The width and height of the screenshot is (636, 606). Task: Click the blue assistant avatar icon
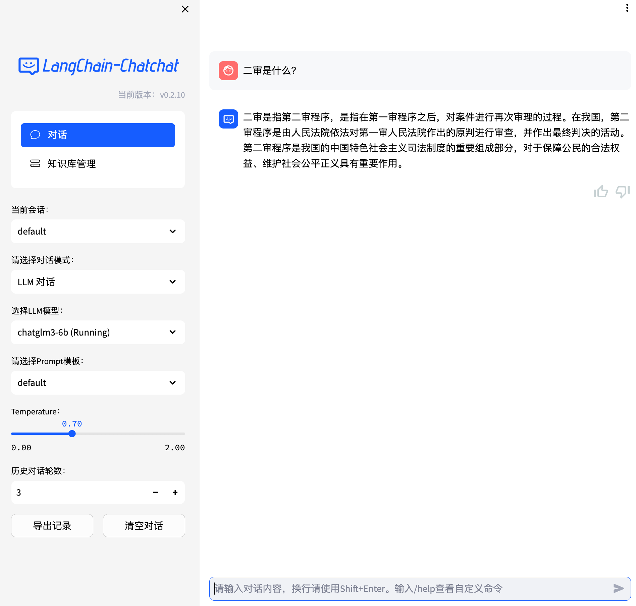(228, 119)
